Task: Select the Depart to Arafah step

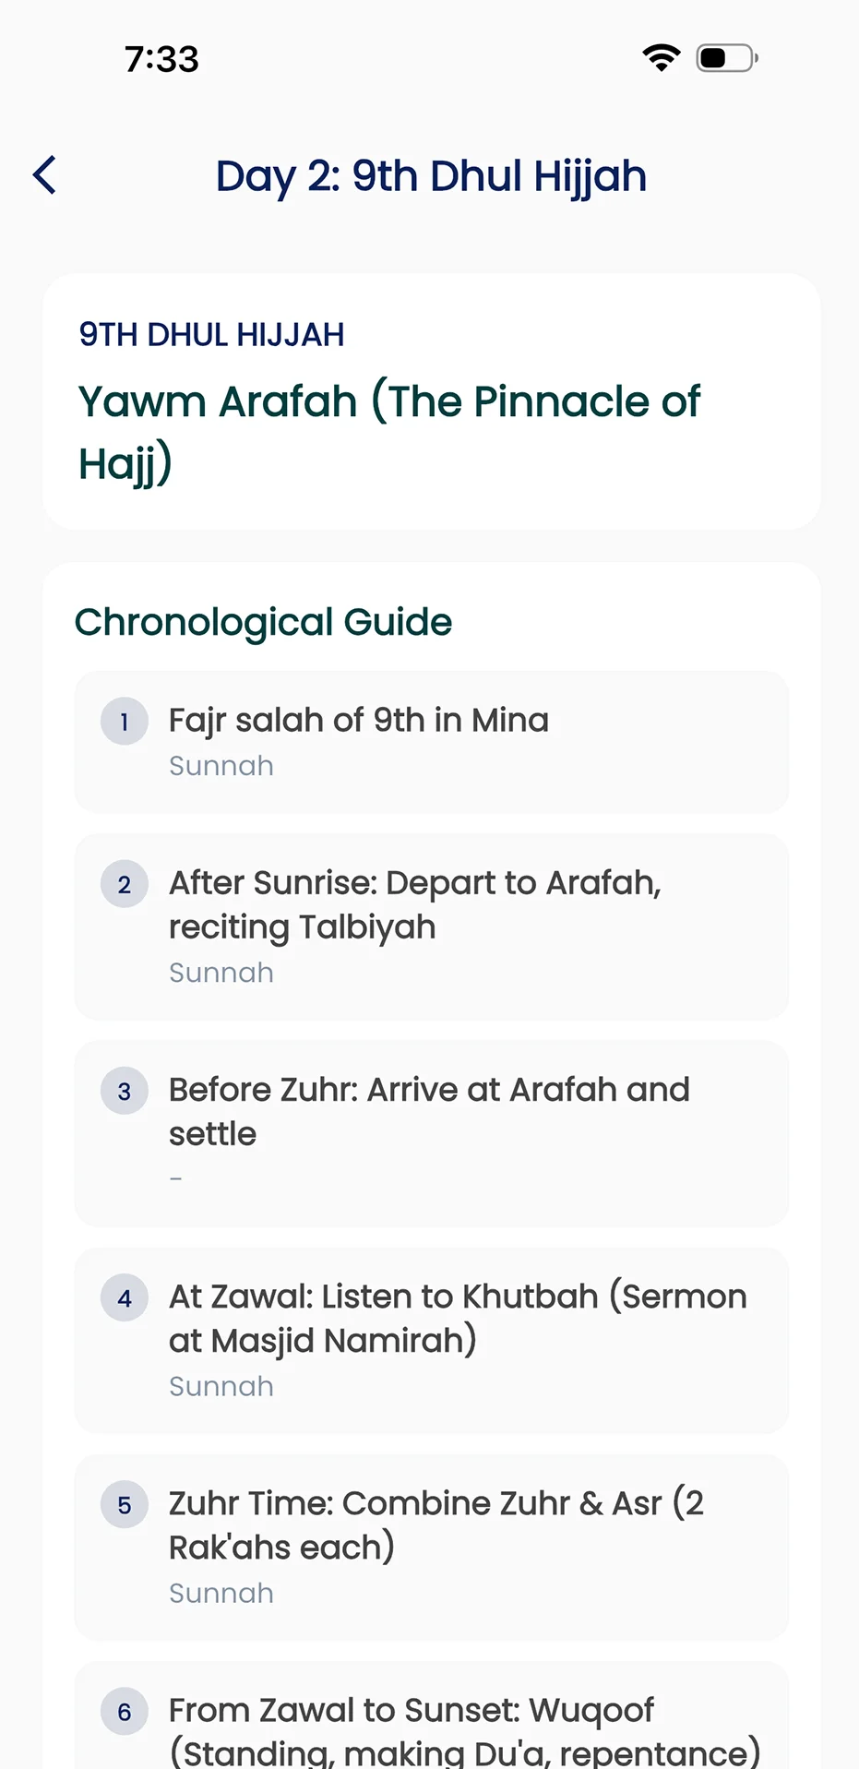Action: pyautogui.click(x=431, y=926)
